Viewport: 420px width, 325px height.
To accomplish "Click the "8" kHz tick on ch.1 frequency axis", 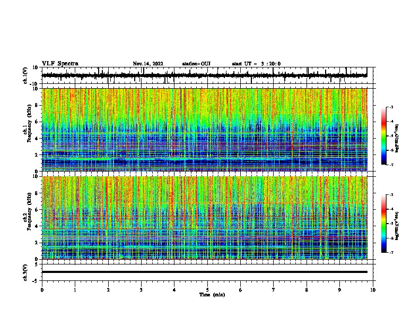I will [x=37, y=105].
